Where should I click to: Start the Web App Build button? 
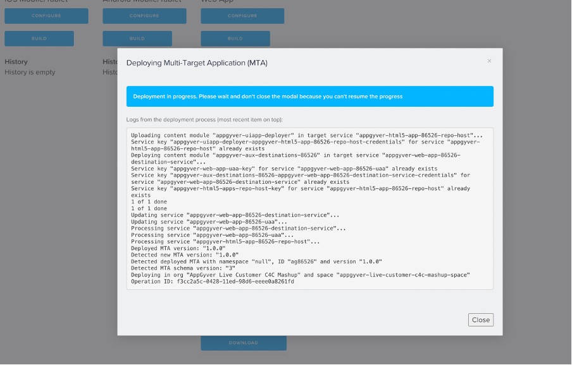click(x=235, y=39)
